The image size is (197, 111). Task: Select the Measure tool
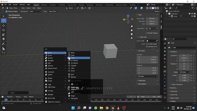(x=3, y=48)
